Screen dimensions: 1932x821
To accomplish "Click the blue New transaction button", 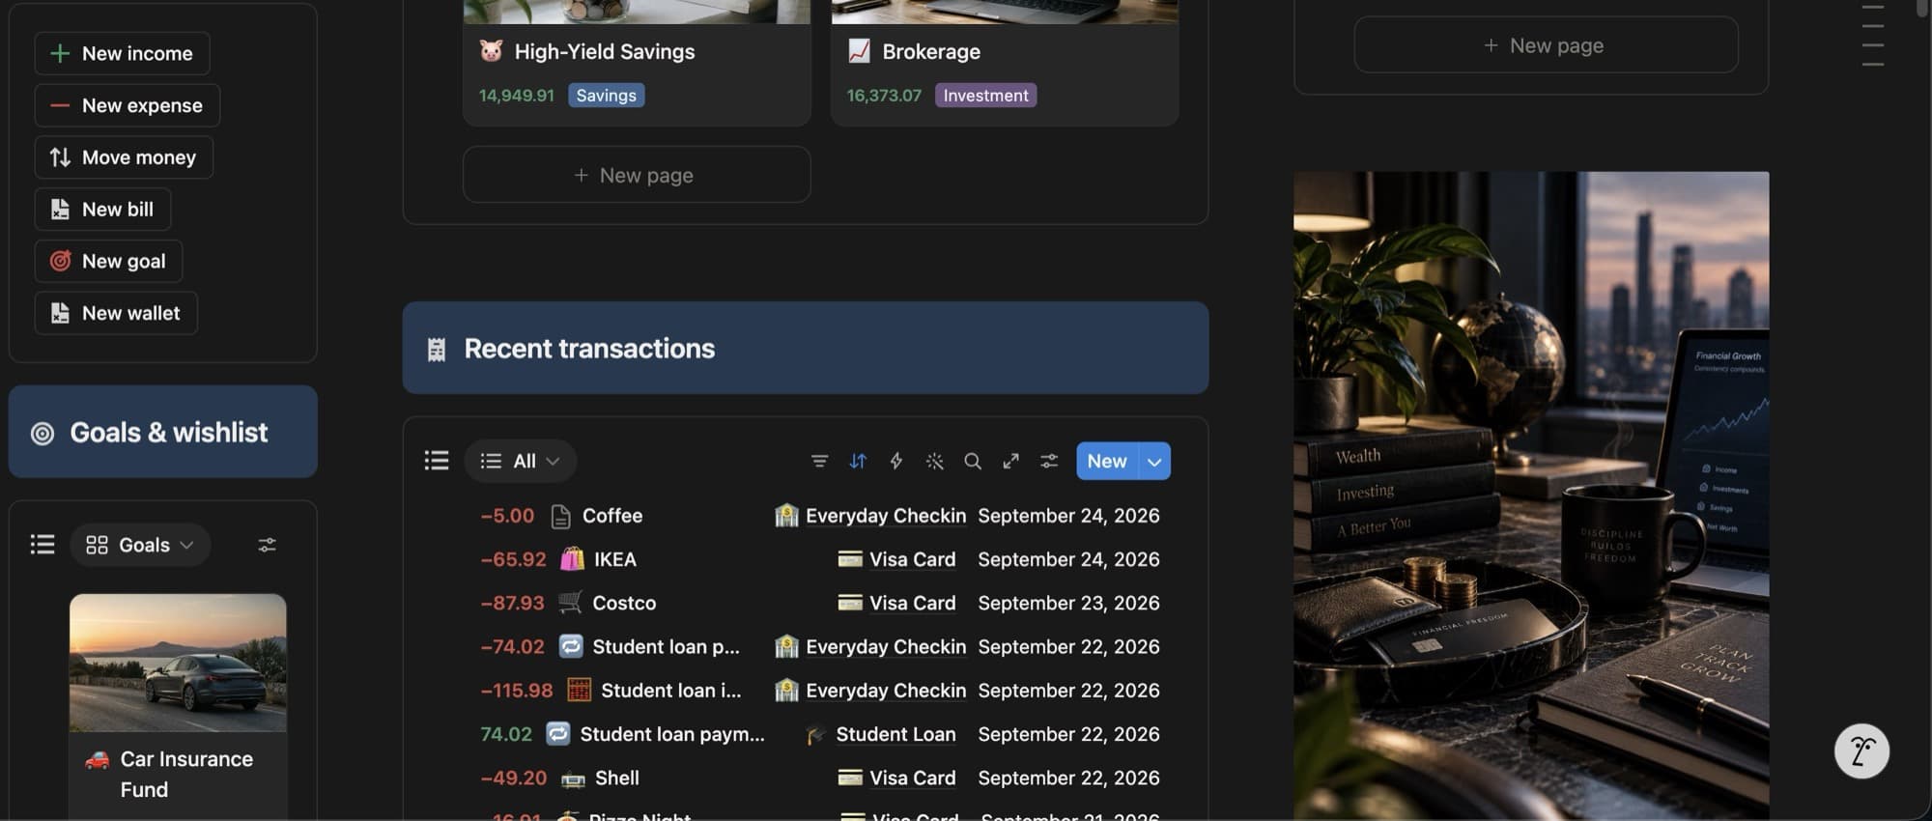I will [1107, 461].
